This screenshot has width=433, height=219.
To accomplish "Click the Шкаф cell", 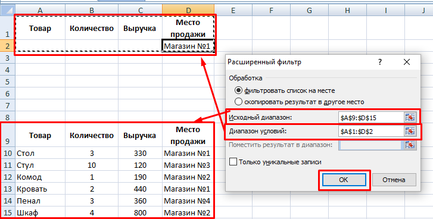I will point(40,213).
